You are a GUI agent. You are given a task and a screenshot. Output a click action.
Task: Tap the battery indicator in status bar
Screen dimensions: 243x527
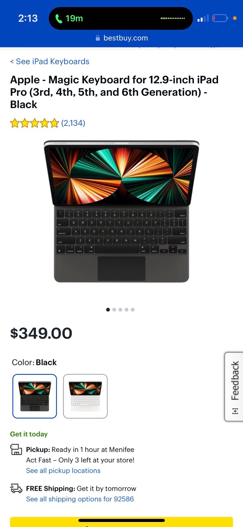click(220, 18)
